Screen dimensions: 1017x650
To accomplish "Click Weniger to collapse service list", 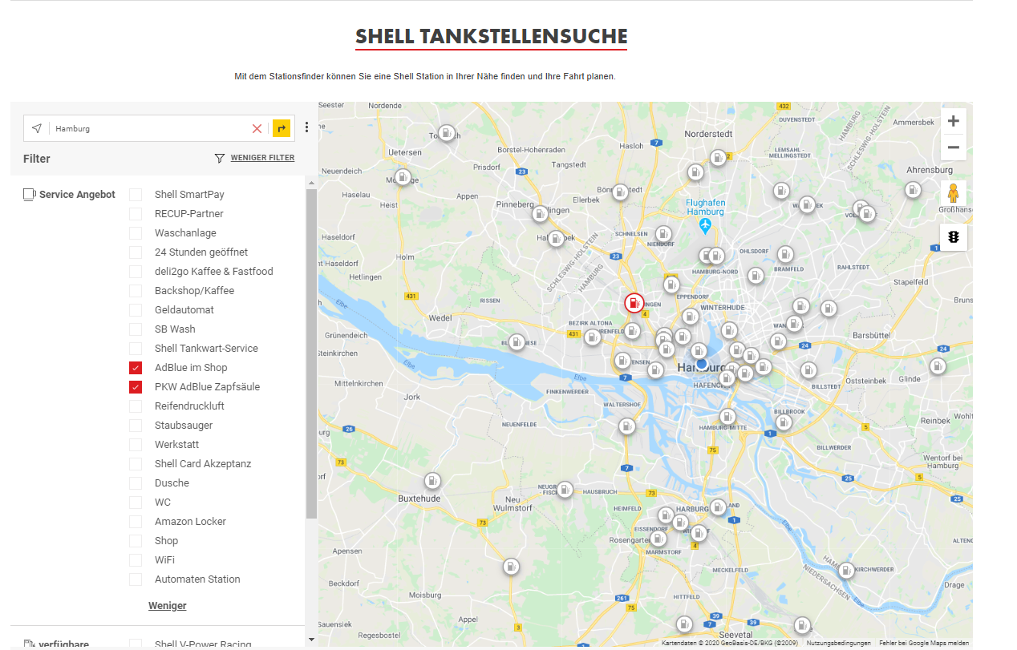I will point(167,606).
